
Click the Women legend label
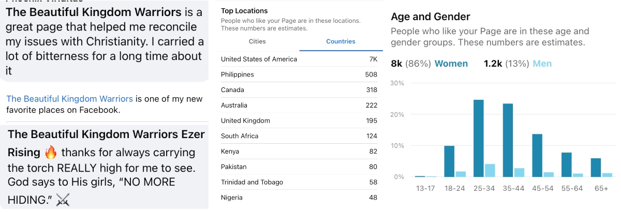[451, 64]
